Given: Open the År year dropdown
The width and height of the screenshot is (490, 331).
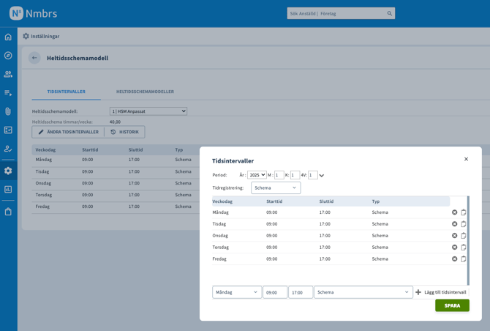Looking at the screenshot, I should pos(257,175).
